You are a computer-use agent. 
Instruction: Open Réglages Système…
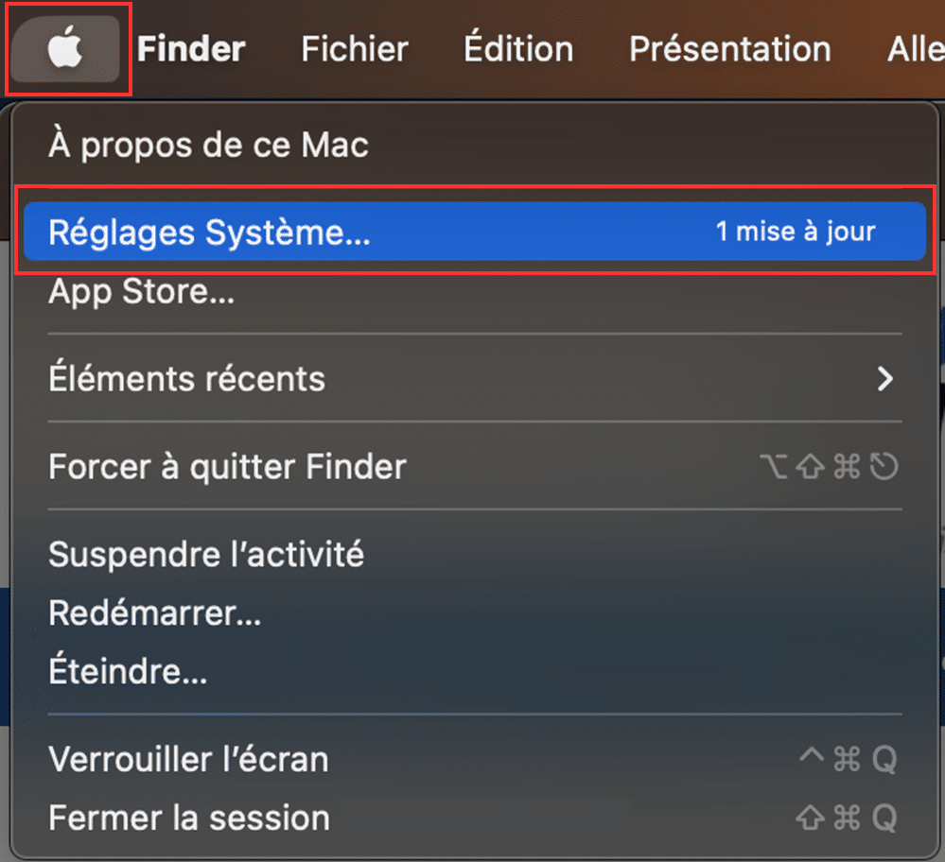[x=474, y=232]
